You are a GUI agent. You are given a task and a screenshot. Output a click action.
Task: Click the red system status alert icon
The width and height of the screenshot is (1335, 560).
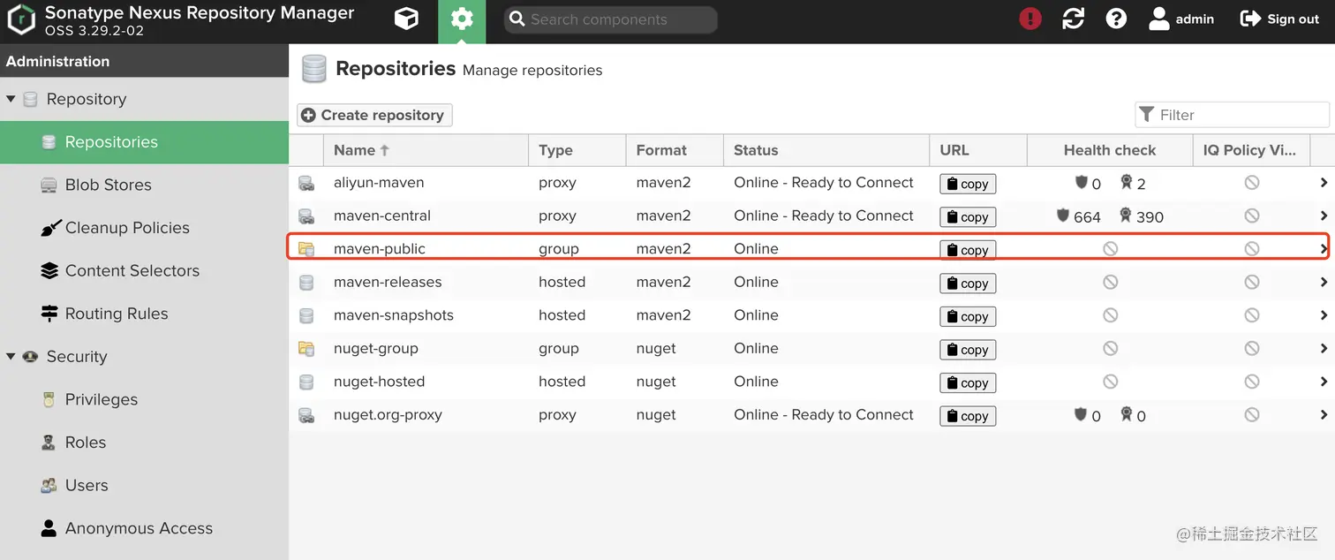(1030, 19)
